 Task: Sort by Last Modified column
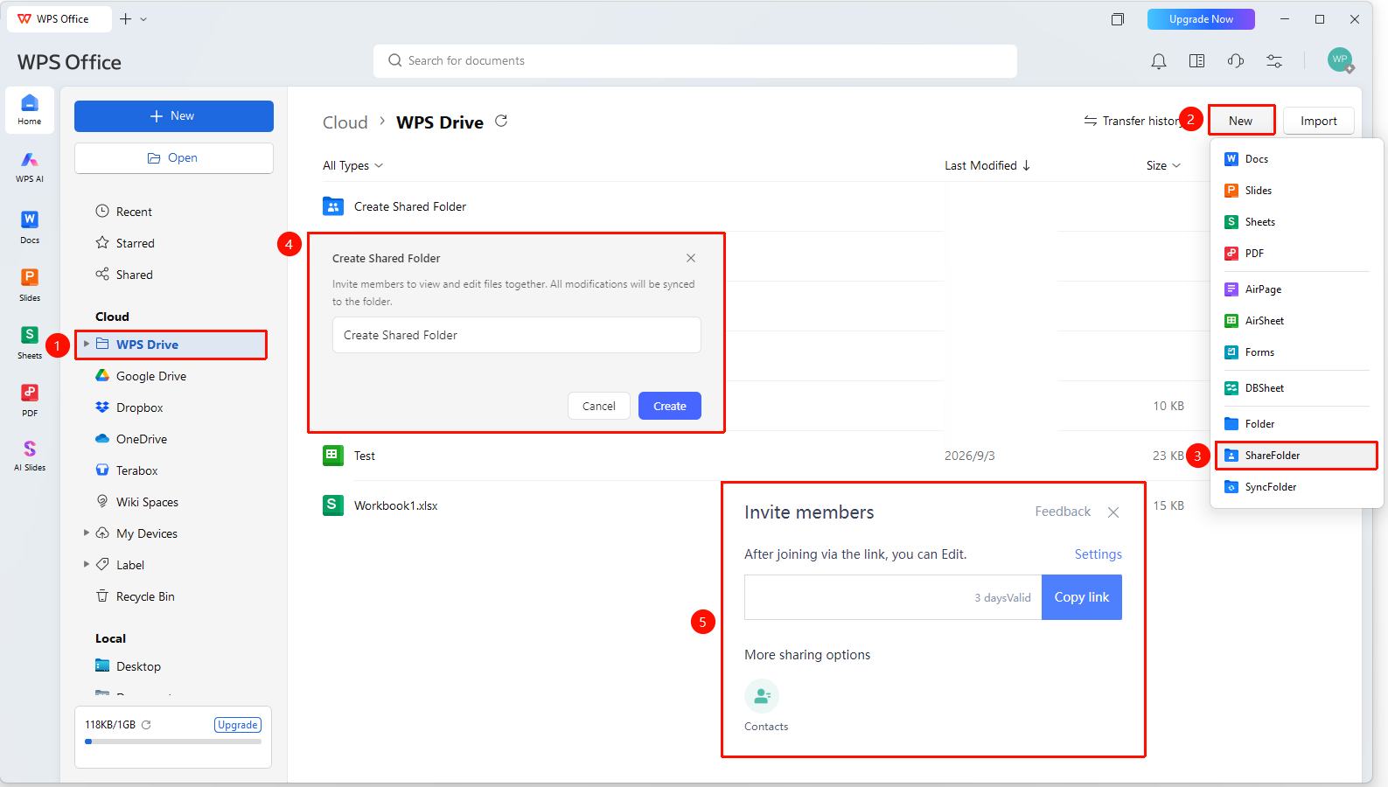click(987, 165)
